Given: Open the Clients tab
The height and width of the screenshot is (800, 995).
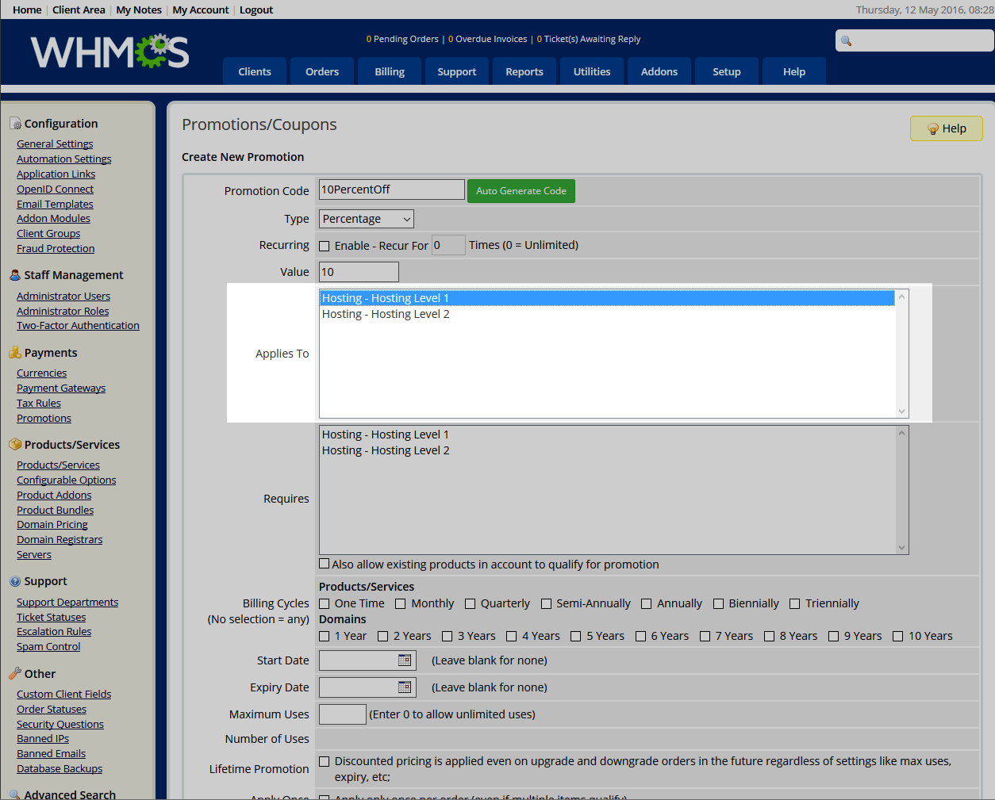Looking at the screenshot, I should coord(255,71).
